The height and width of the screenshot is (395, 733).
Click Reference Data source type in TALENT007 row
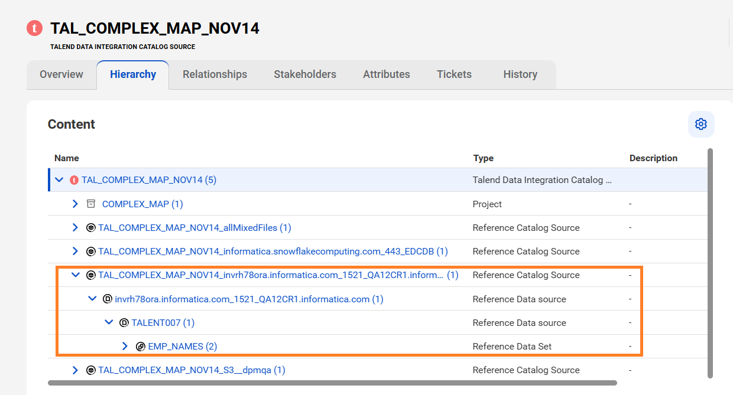[x=519, y=322]
